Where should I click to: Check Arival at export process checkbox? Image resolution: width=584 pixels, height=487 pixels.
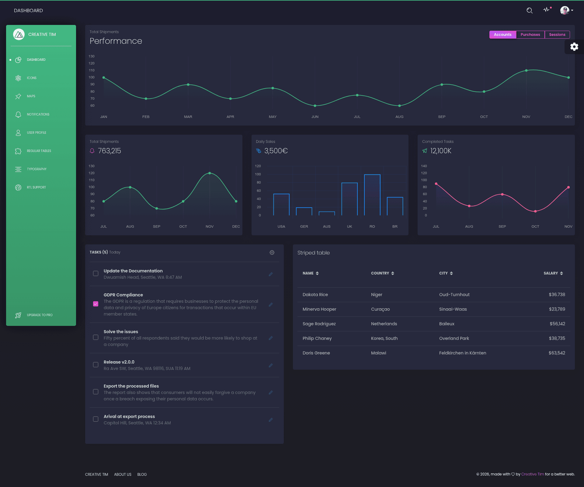[x=96, y=419]
